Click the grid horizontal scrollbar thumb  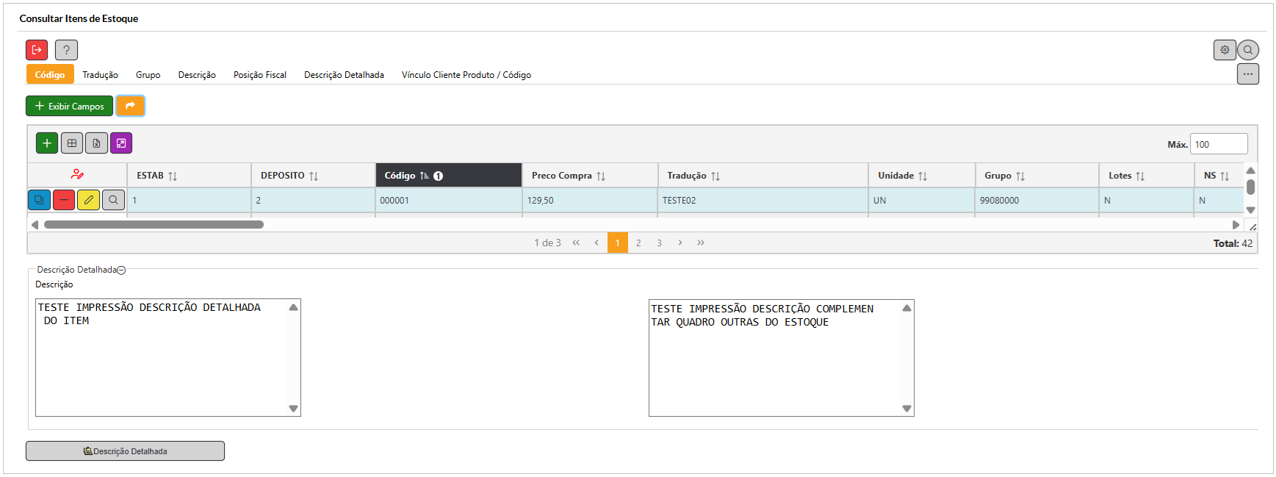[x=154, y=225]
